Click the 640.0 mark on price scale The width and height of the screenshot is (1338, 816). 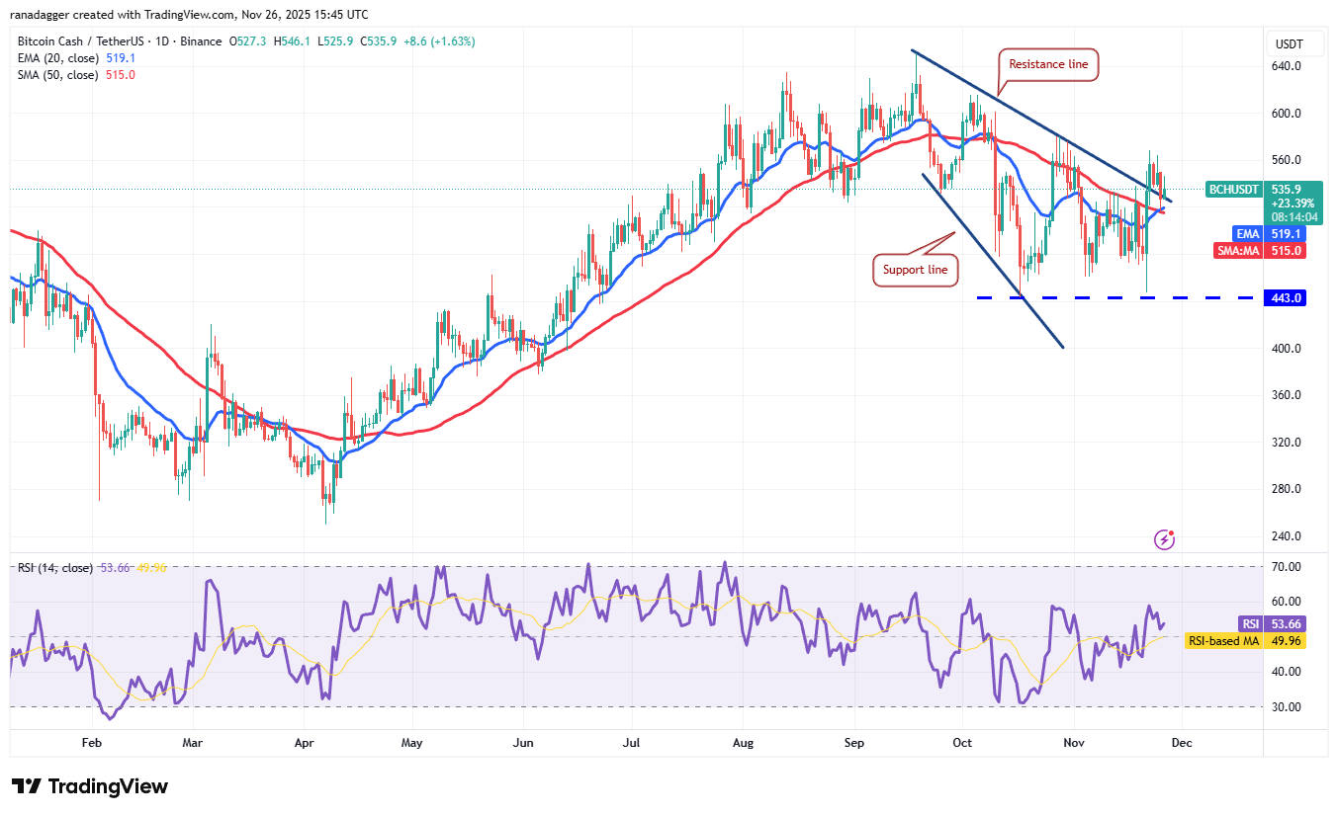(x=1286, y=66)
